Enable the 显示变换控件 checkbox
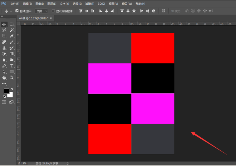Viewport: 236px width, 166px height. pyautogui.click(x=53, y=11)
